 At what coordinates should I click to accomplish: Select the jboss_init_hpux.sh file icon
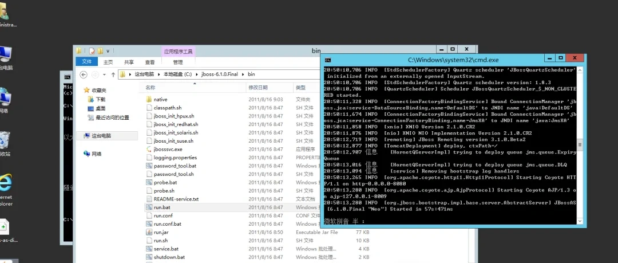(x=149, y=116)
